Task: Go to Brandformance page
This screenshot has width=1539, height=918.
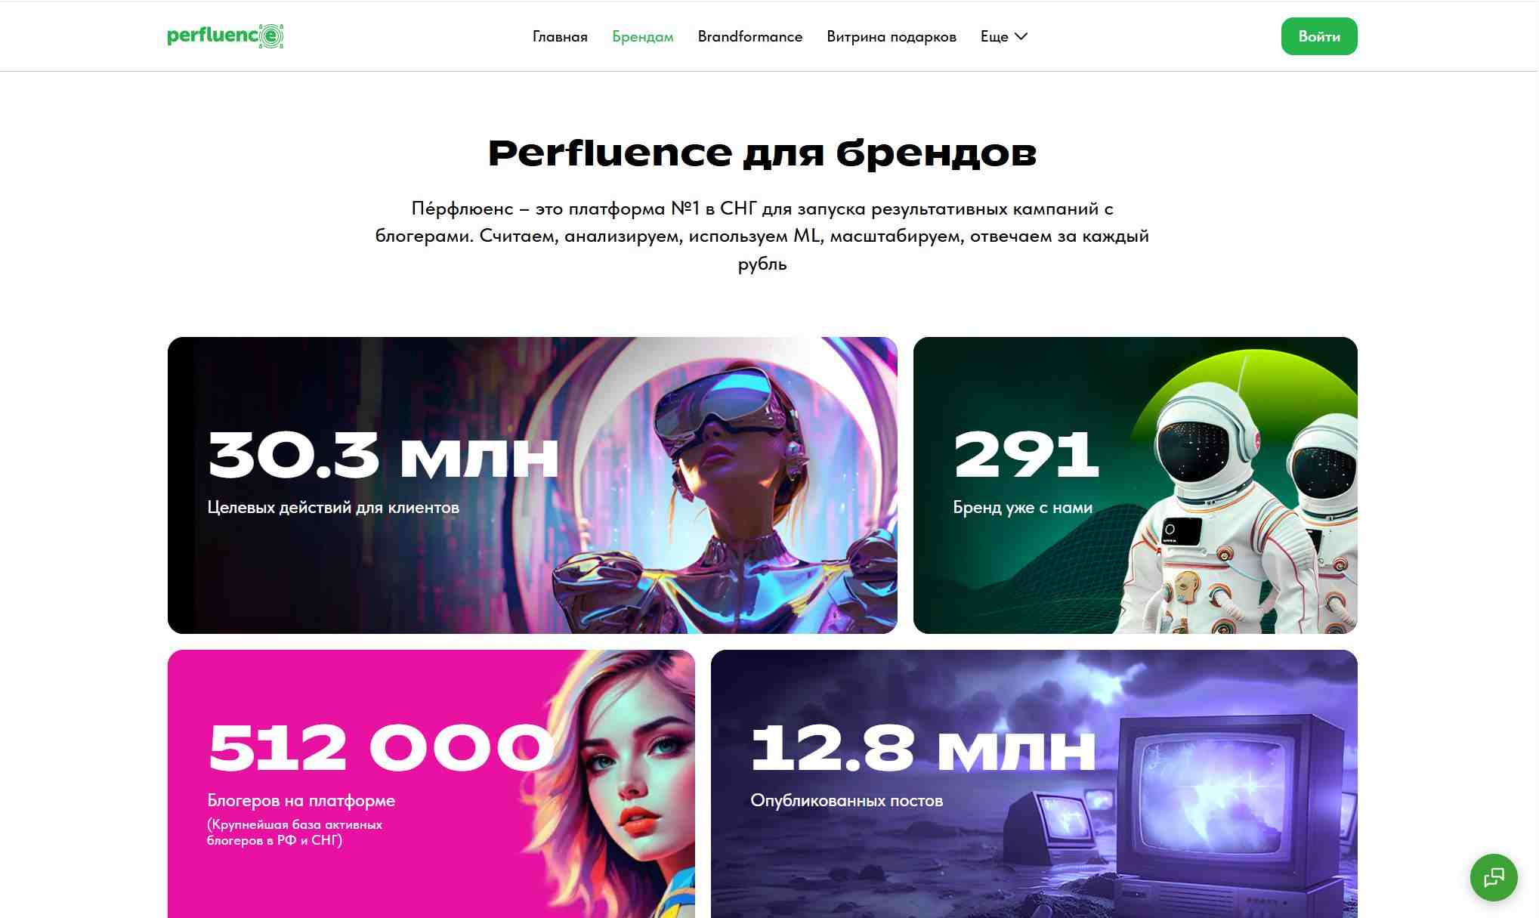Action: tap(750, 36)
